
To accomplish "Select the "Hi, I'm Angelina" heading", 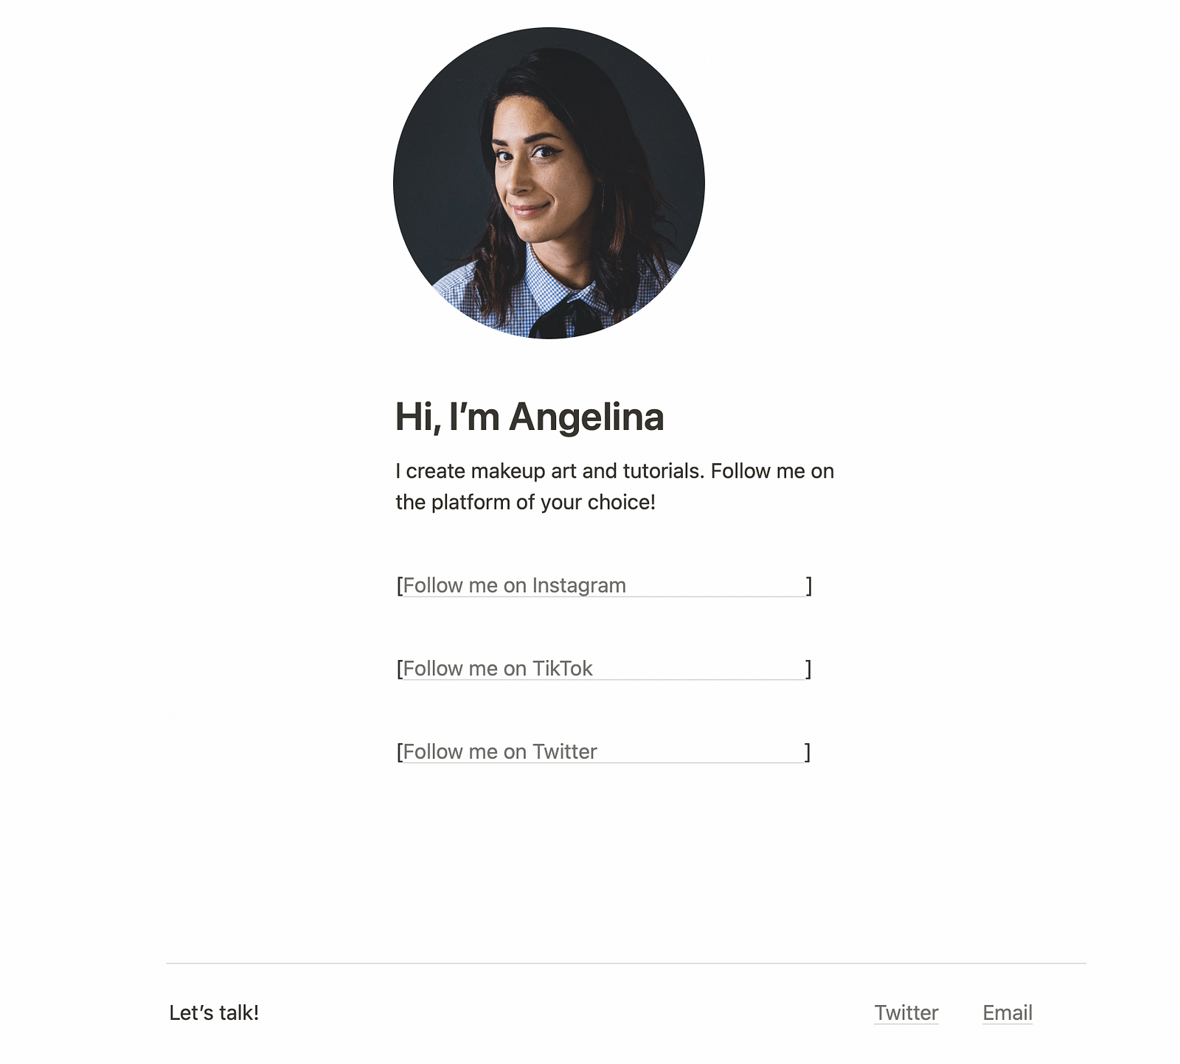I will (530, 417).
